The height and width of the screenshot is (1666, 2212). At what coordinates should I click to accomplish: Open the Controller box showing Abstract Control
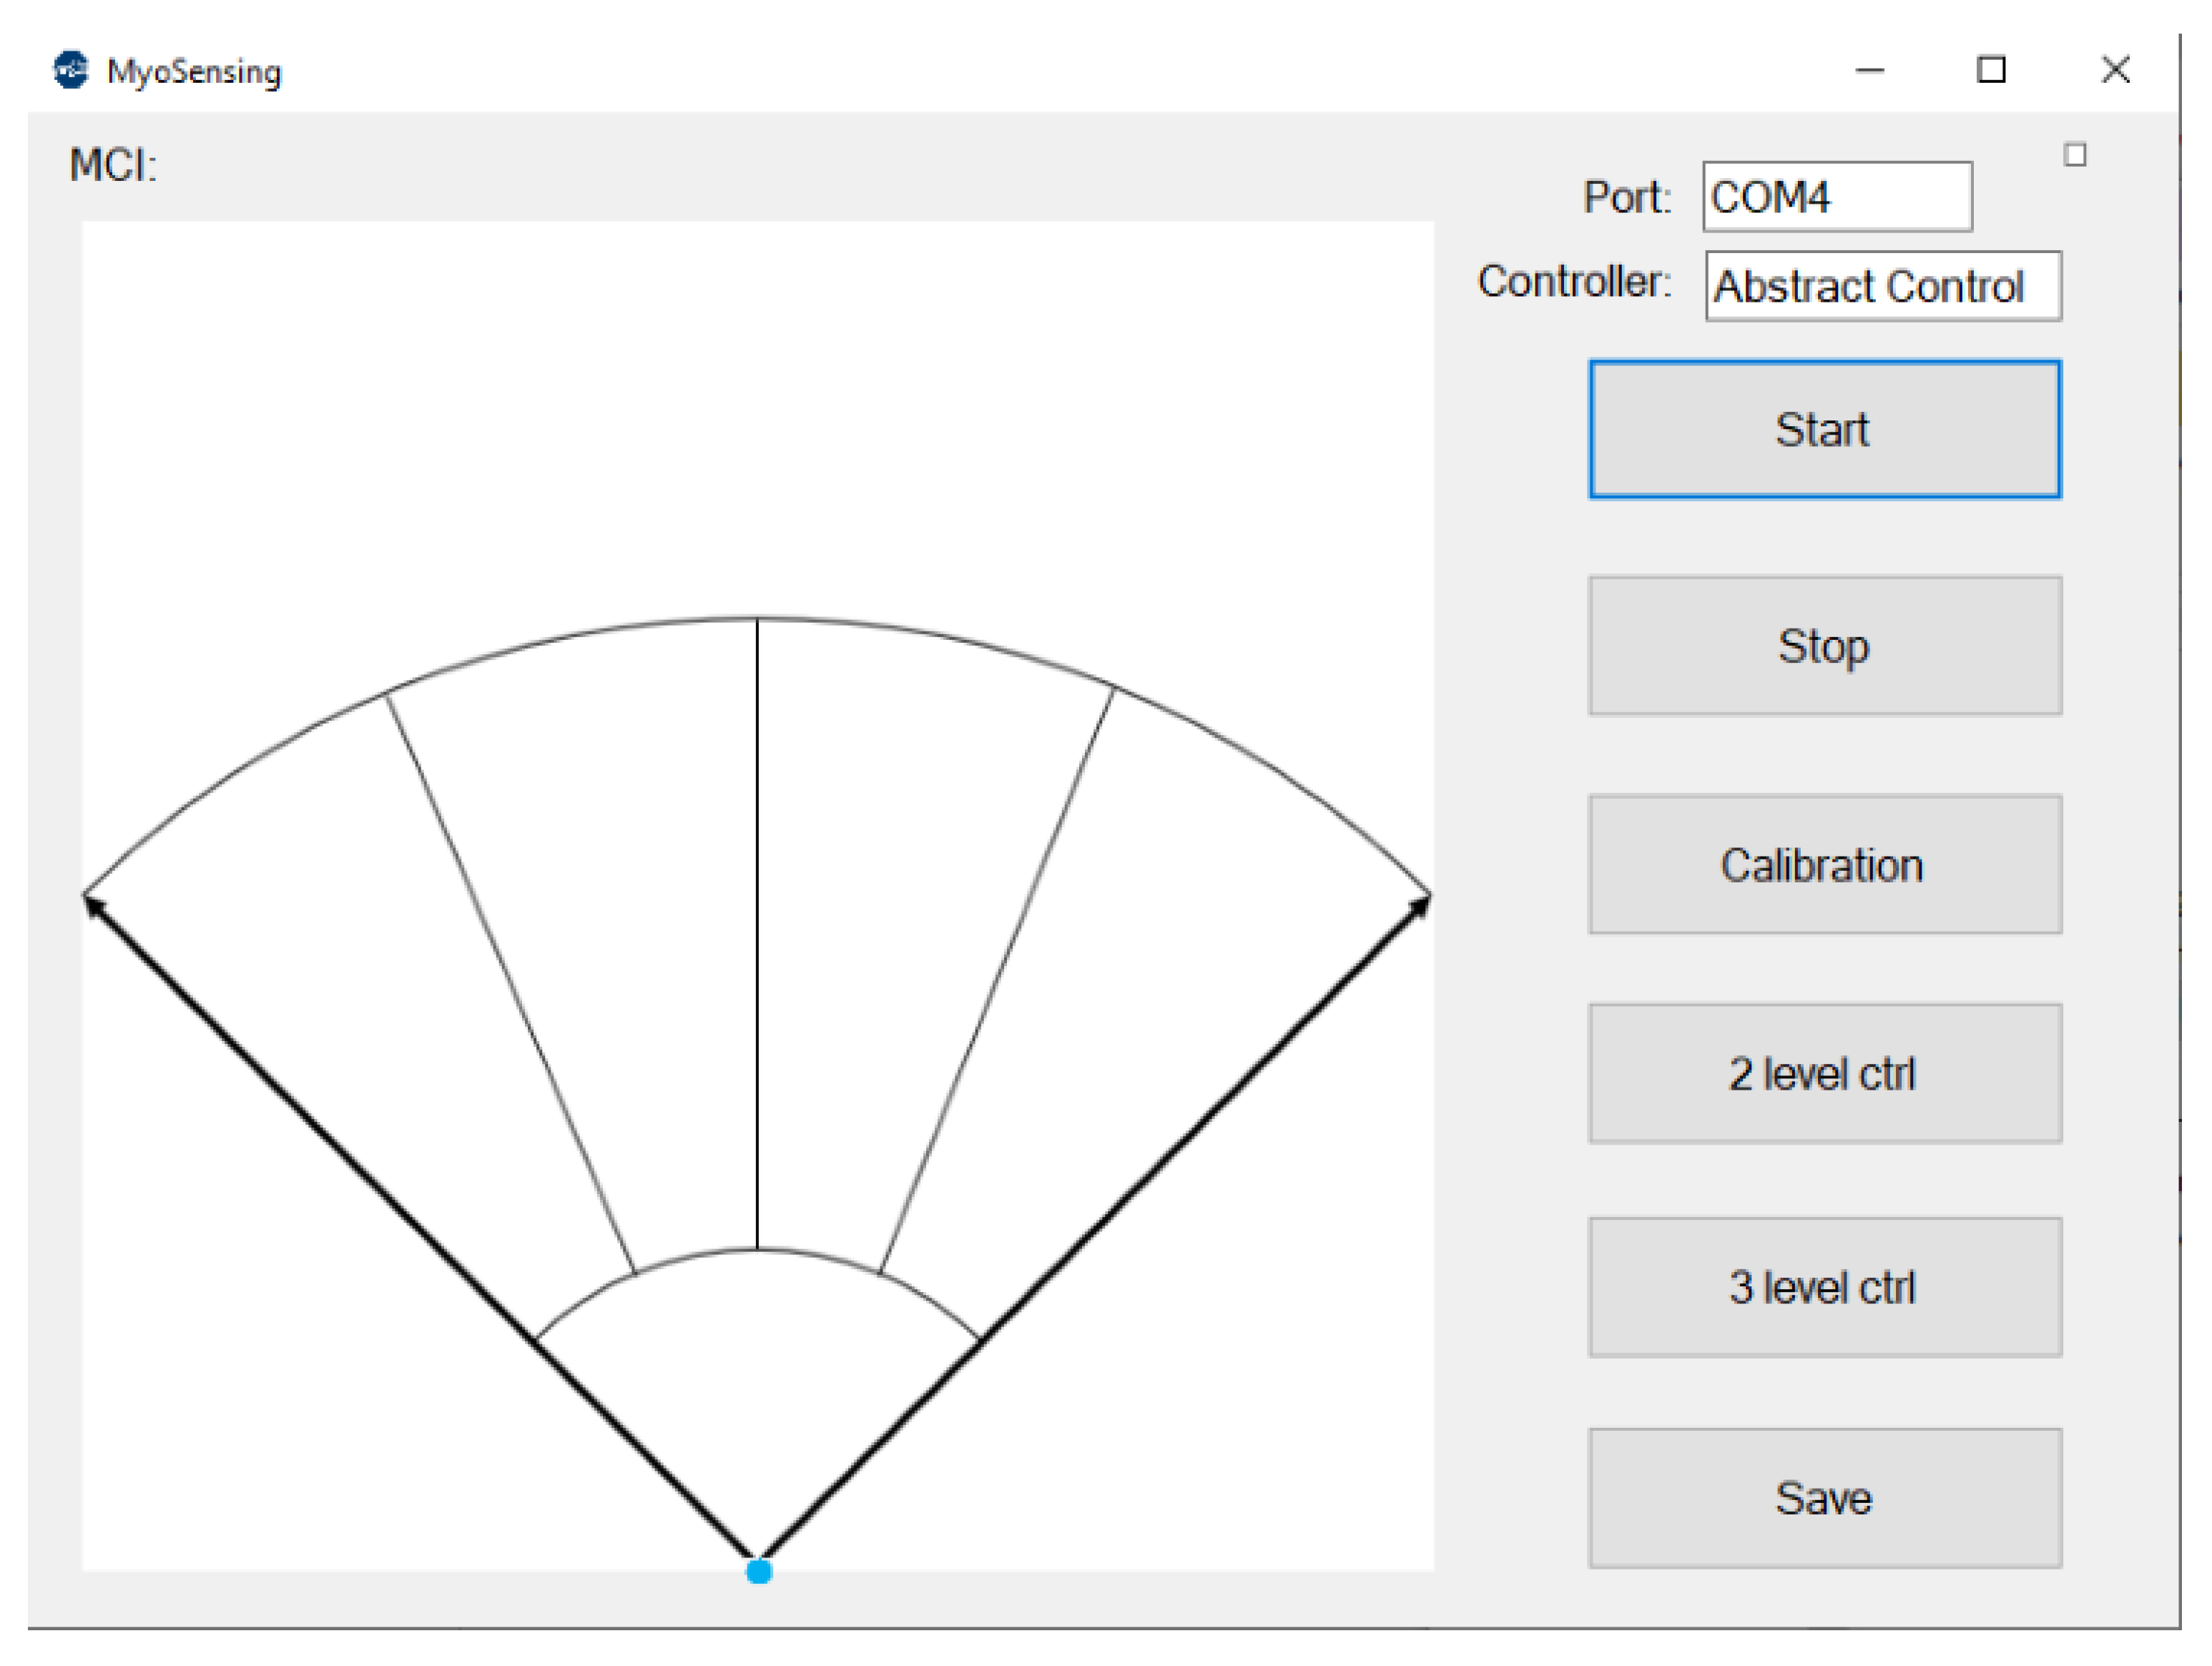click(x=1883, y=287)
